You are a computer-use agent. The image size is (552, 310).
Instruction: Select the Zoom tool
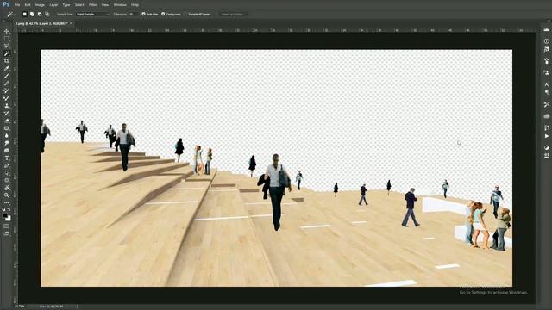pos(6,195)
